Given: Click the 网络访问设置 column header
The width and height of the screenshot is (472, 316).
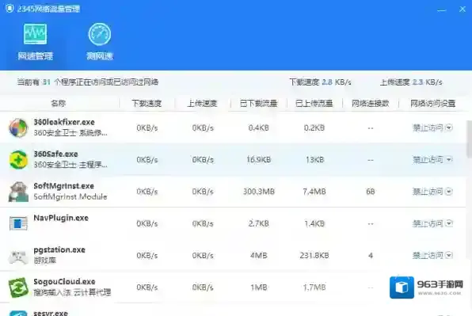Looking at the screenshot, I should [x=432, y=103].
